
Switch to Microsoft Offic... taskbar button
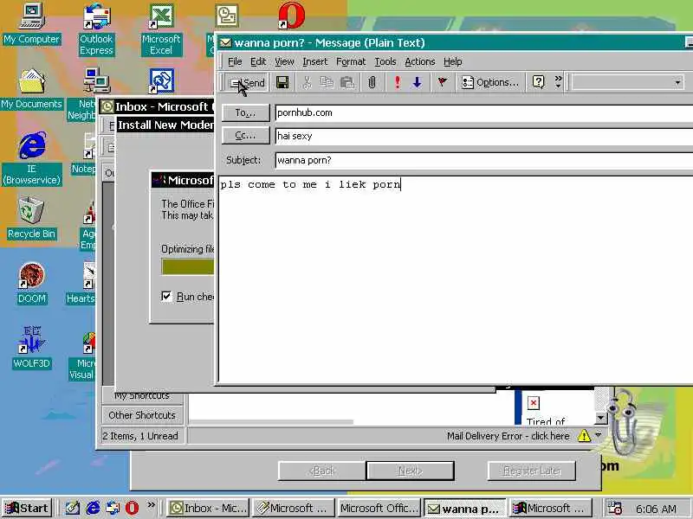click(x=379, y=509)
